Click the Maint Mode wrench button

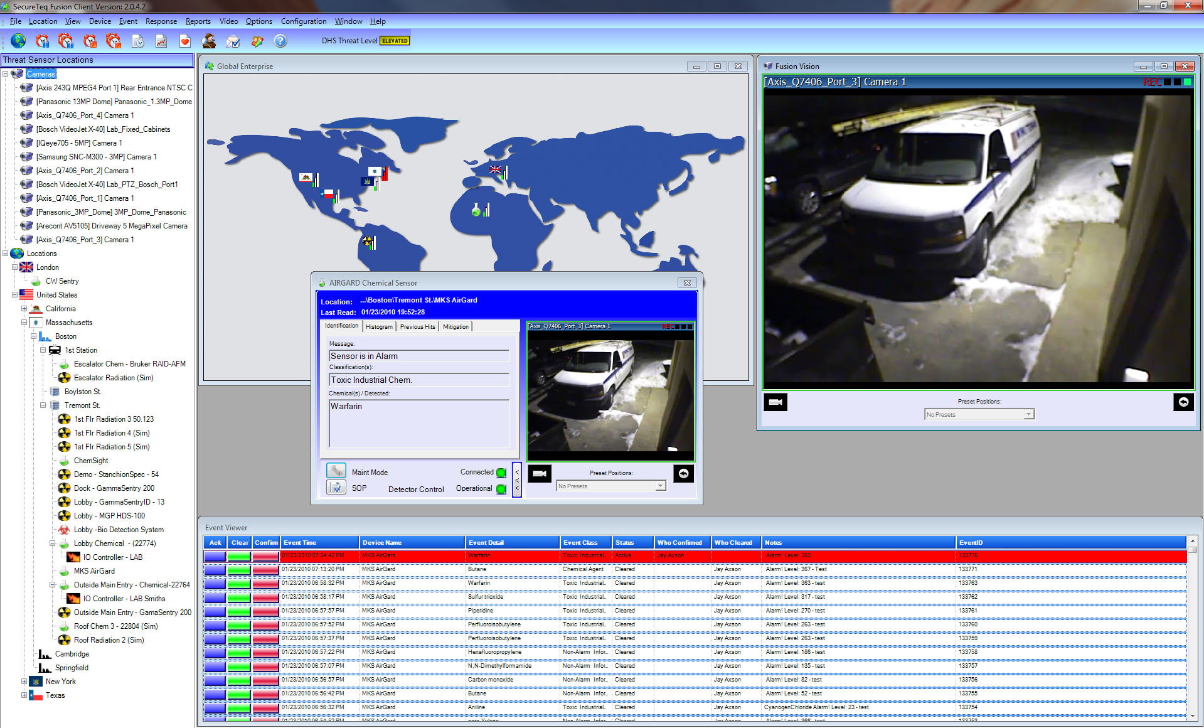pyautogui.click(x=336, y=471)
